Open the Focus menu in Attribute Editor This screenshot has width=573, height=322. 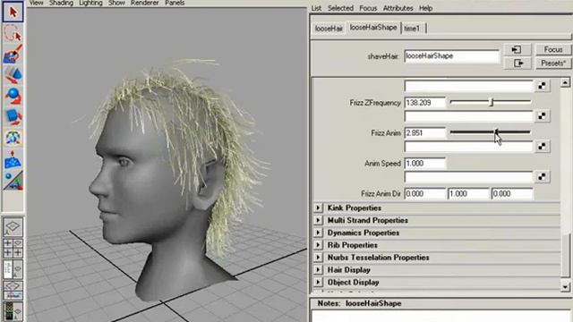pos(368,8)
